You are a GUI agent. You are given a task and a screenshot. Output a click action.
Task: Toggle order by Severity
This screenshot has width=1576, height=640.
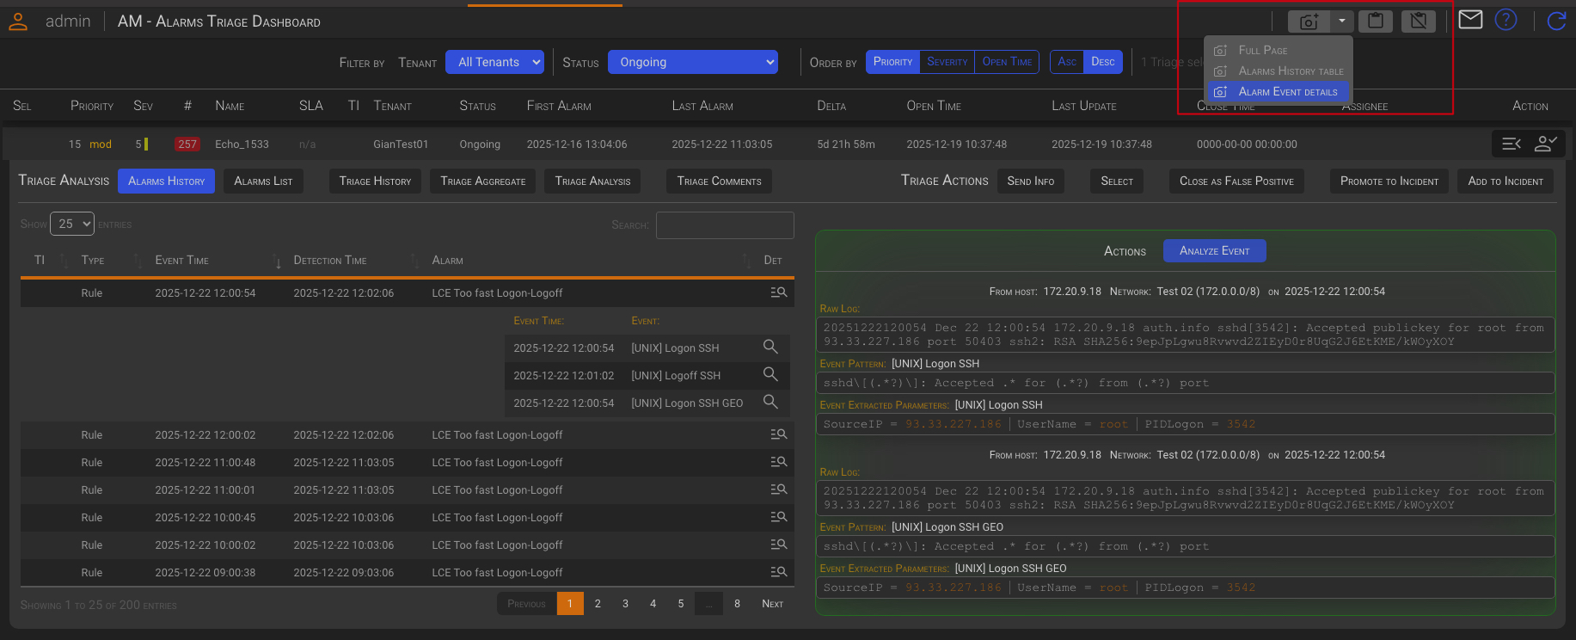click(x=947, y=62)
